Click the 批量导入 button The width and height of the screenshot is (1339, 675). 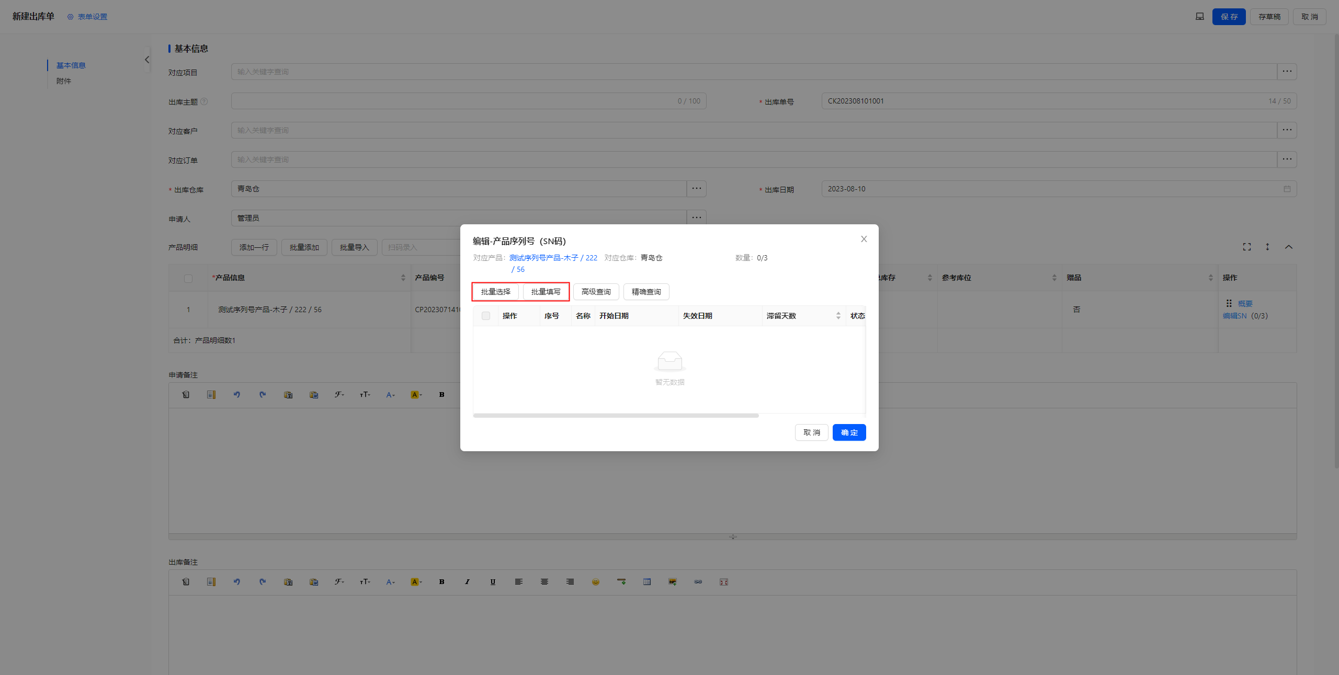[355, 247]
